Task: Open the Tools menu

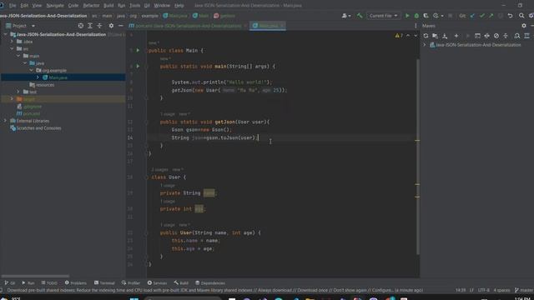Action: [134, 6]
